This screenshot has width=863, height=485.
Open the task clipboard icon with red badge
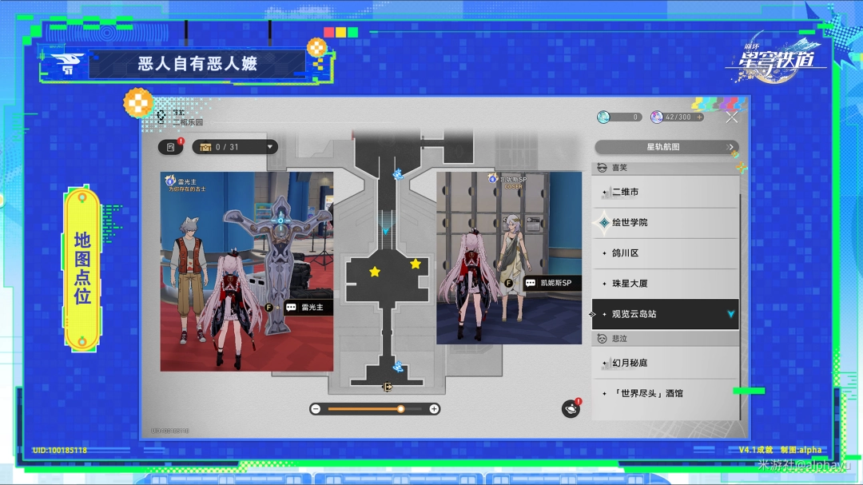(x=169, y=147)
